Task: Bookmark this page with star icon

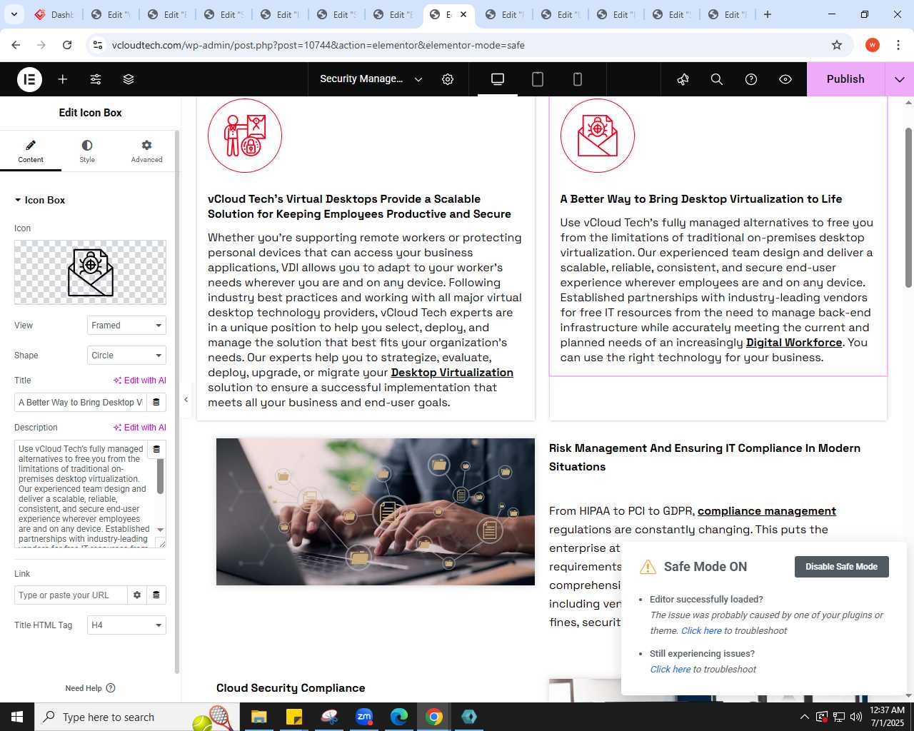Action: pyautogui.click(x=837, y=45)
